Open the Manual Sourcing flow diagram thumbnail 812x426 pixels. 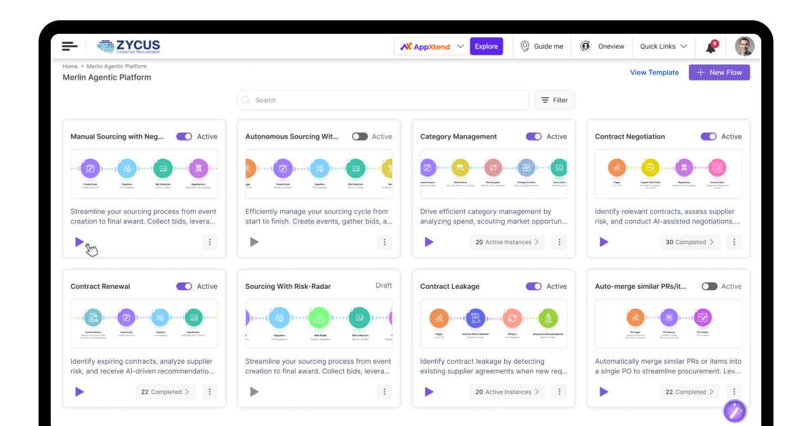pyautogui.click(x=144, y=174)
